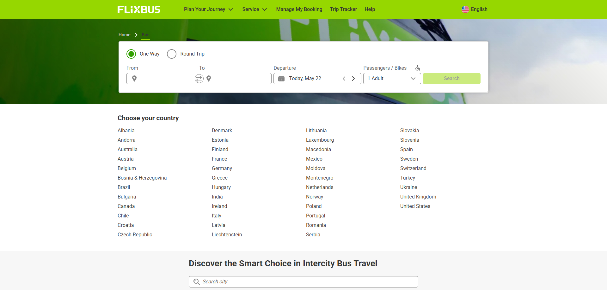Click the To field location pin
The height and width of the screenshot is (290, 607).
pos(209,79)
